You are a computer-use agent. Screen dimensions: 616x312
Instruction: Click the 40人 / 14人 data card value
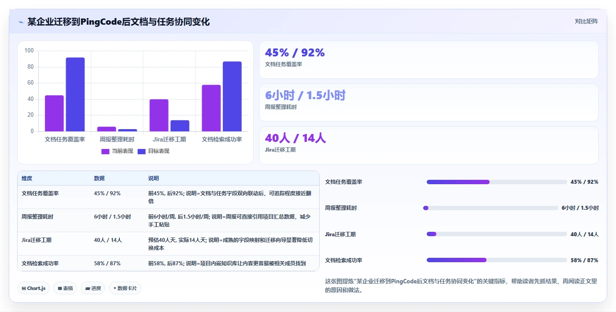[x=295, y=138]
